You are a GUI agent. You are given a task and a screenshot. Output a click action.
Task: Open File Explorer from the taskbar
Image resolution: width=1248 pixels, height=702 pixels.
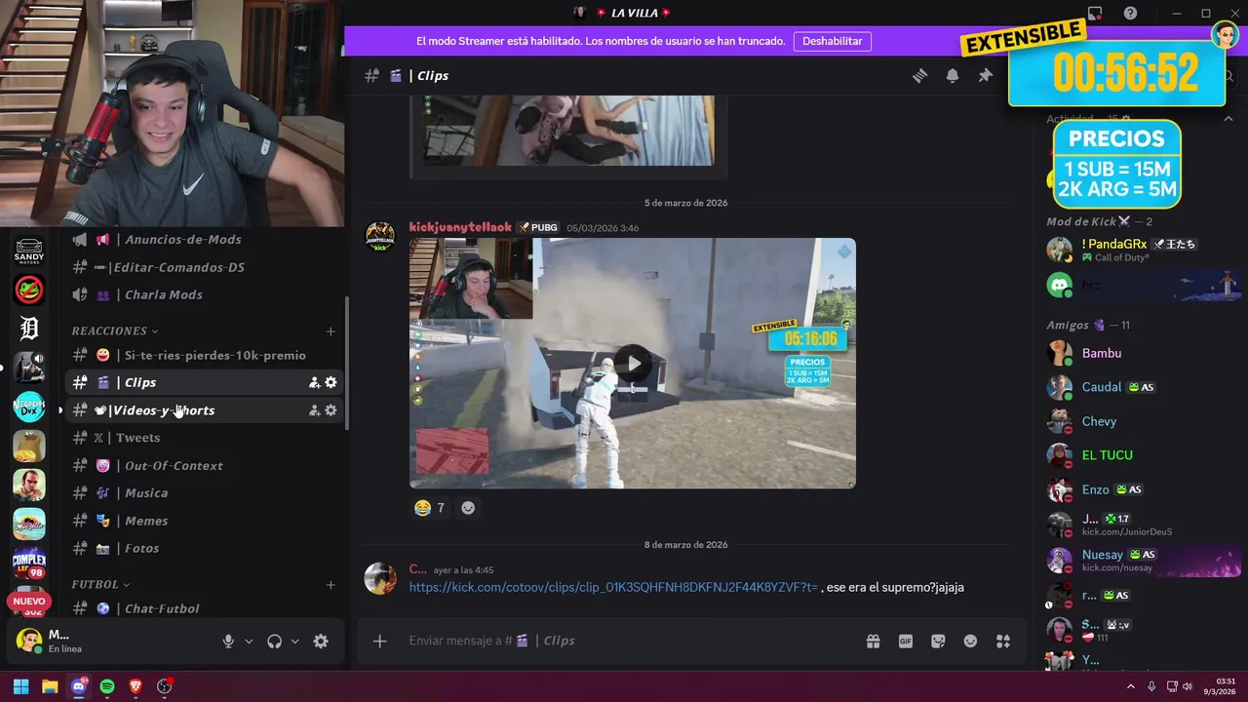[x=50, y=686]
